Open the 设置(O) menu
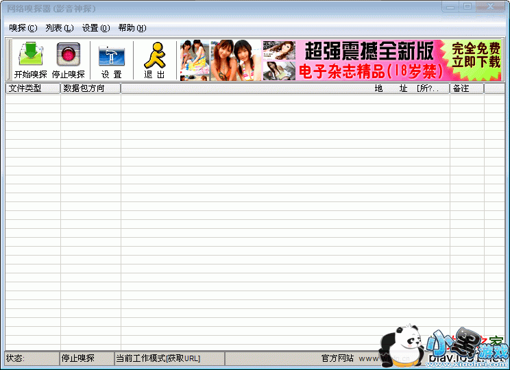 click(x=96, y=28)
